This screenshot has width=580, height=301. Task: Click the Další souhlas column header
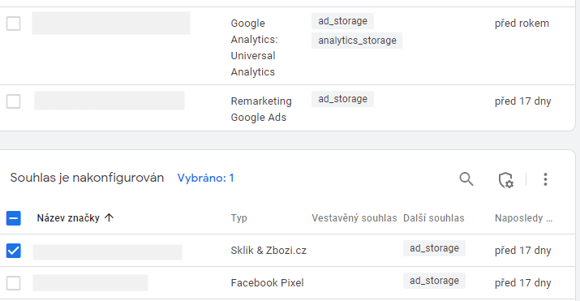click(x=433, y=218)
